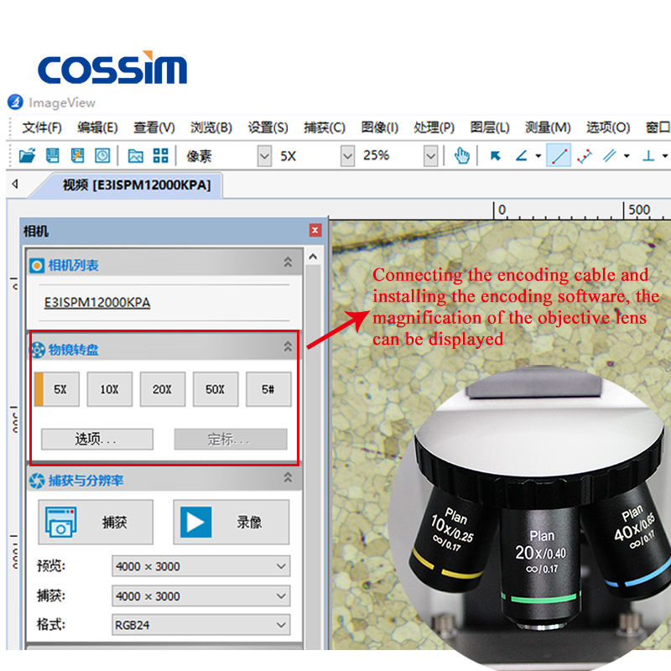Click the save disk toolbar icon
Image resolution: width=671 pixels, height=671 pixels.
52,155
